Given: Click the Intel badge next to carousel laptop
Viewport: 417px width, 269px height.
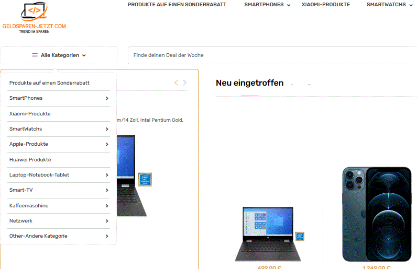Looking at the screenshot, I should tap(145, 179).
